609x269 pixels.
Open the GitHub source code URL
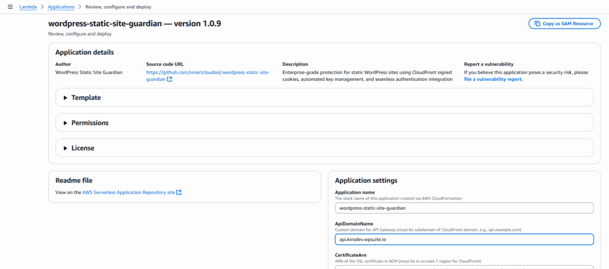tap(208, 76)
